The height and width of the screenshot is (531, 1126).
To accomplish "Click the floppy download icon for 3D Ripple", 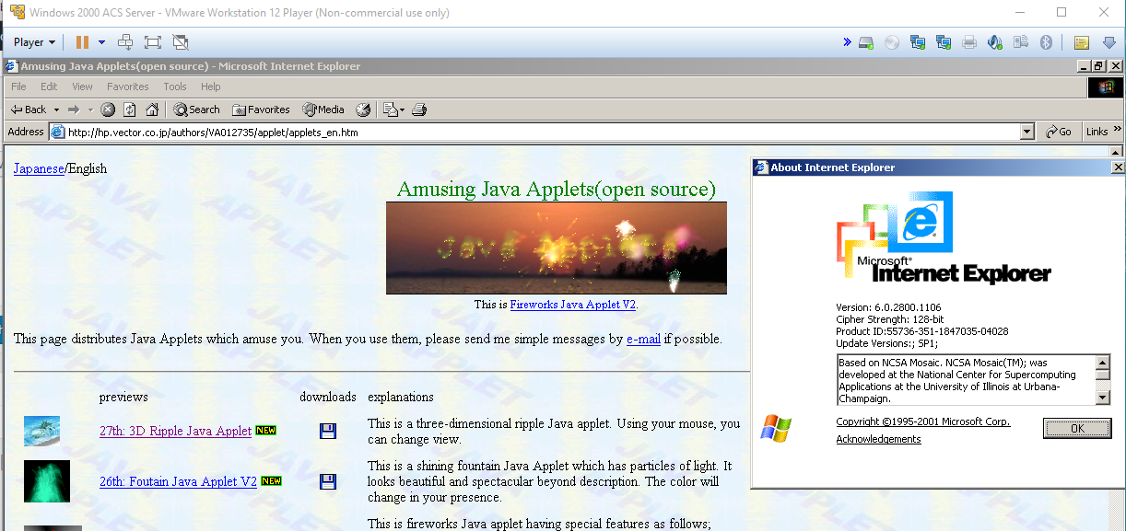I will 328,430.
